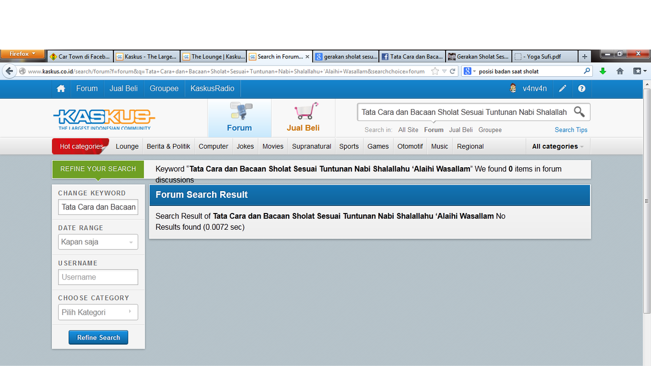
Task: Open Groupee in the top navigation
Action: pos(164,88)
